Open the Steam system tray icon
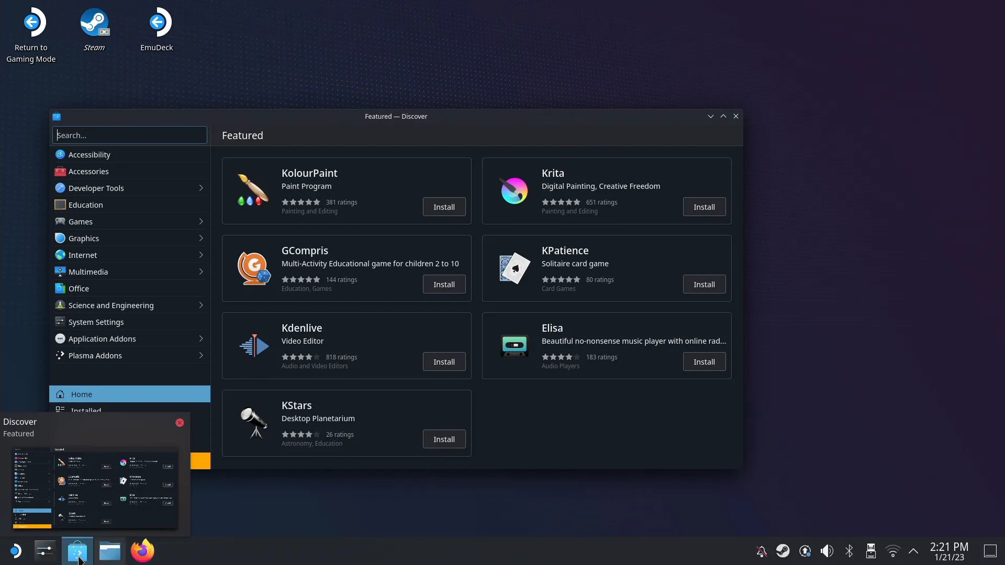 (783, 551)
